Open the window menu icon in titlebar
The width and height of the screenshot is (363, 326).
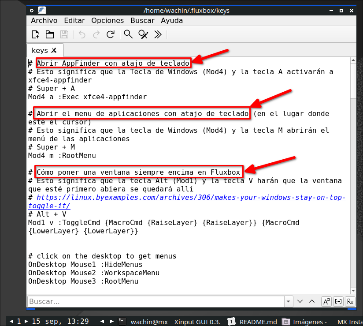point(32,11)
